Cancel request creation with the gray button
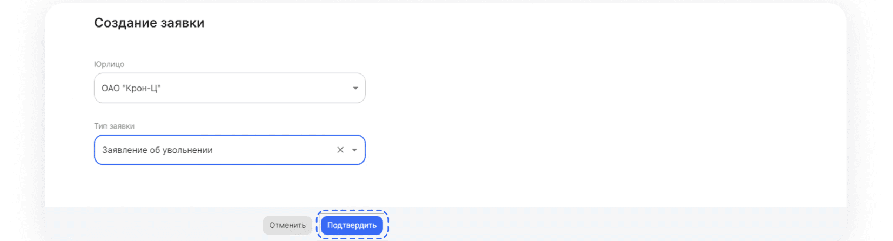This screenshot has height=241, width=893. (287, 225)
